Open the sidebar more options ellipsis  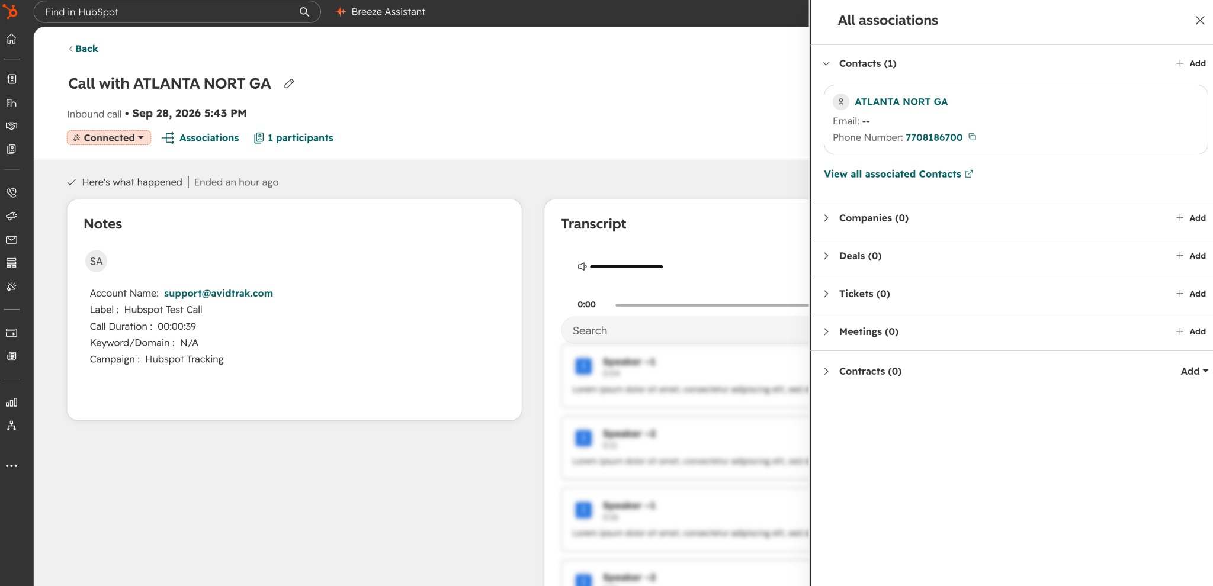[x=11, y=466]
